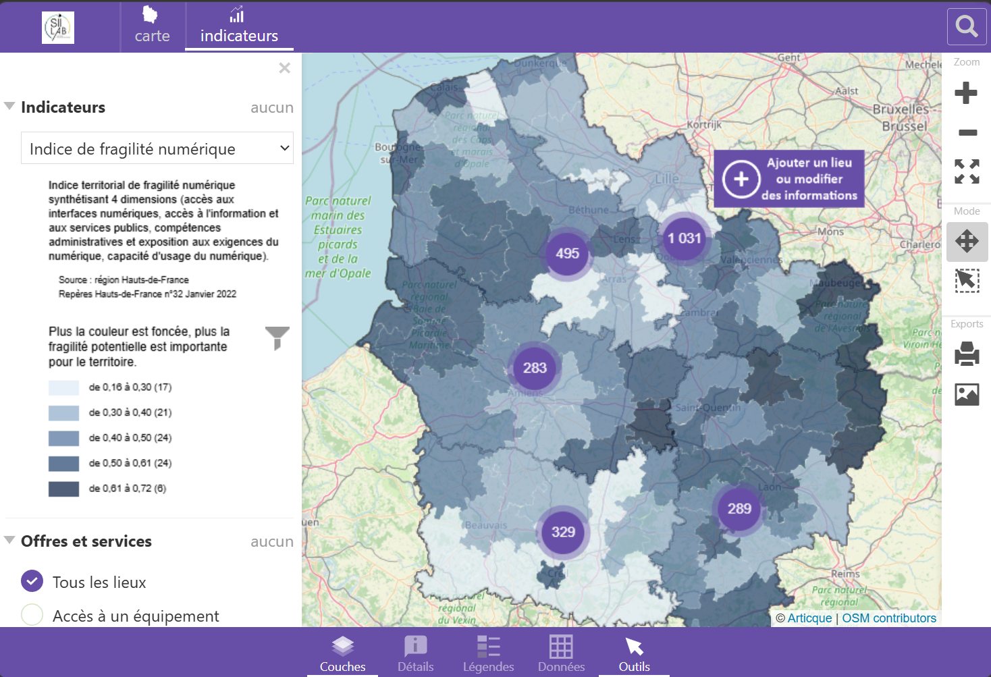Close the left panel with X

coord(285,68)
